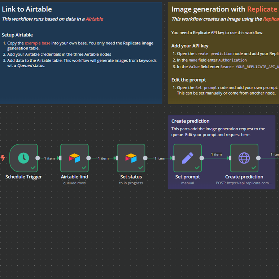The image size is (279, 279).
Task: Click the 'to in progress' subtitle
Action: [x=131, y=183]
